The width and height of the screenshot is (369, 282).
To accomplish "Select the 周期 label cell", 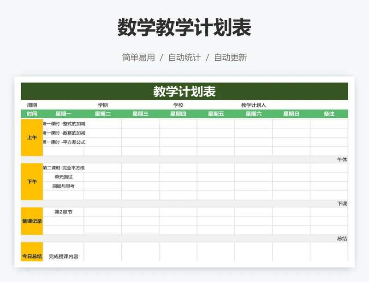I will click(32, 105).
